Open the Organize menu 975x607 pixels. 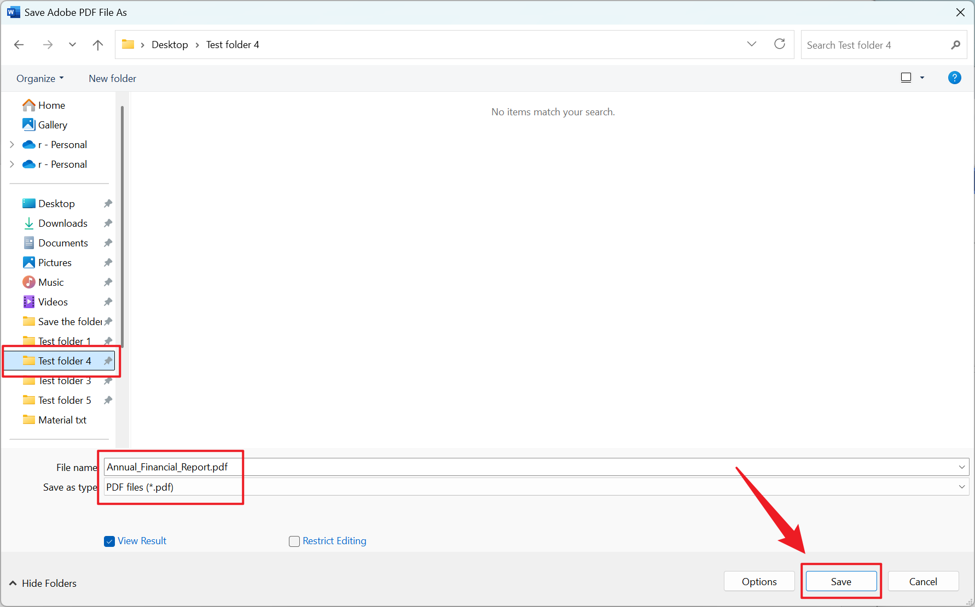click(x=40, y=79)
